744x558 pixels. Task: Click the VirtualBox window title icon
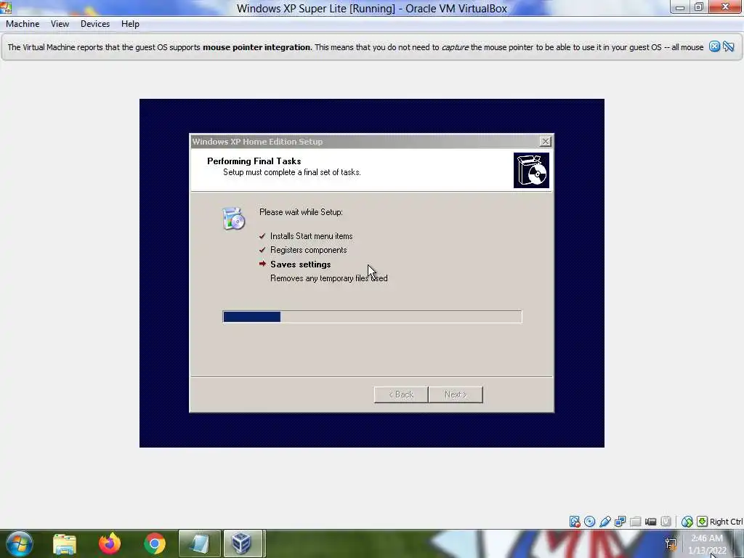(6, 7)
